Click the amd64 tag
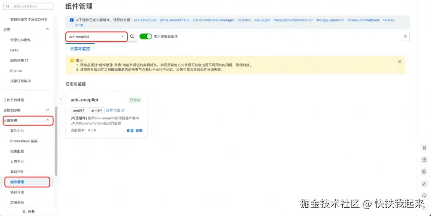The height and width of the screenshot is (216, 431). point(79,110)
